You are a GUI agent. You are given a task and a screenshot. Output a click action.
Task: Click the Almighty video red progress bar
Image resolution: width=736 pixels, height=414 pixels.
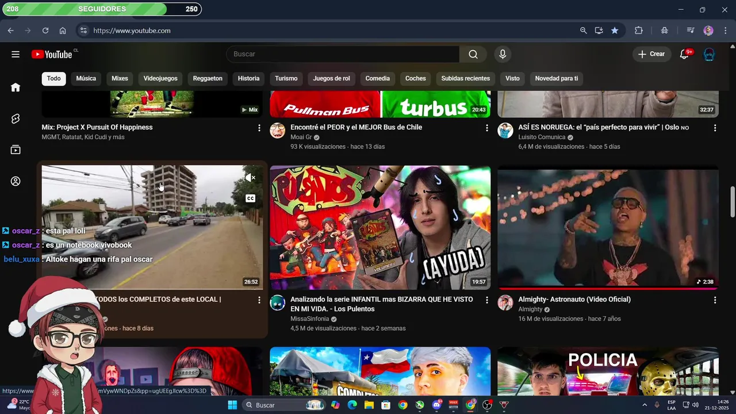608,288
